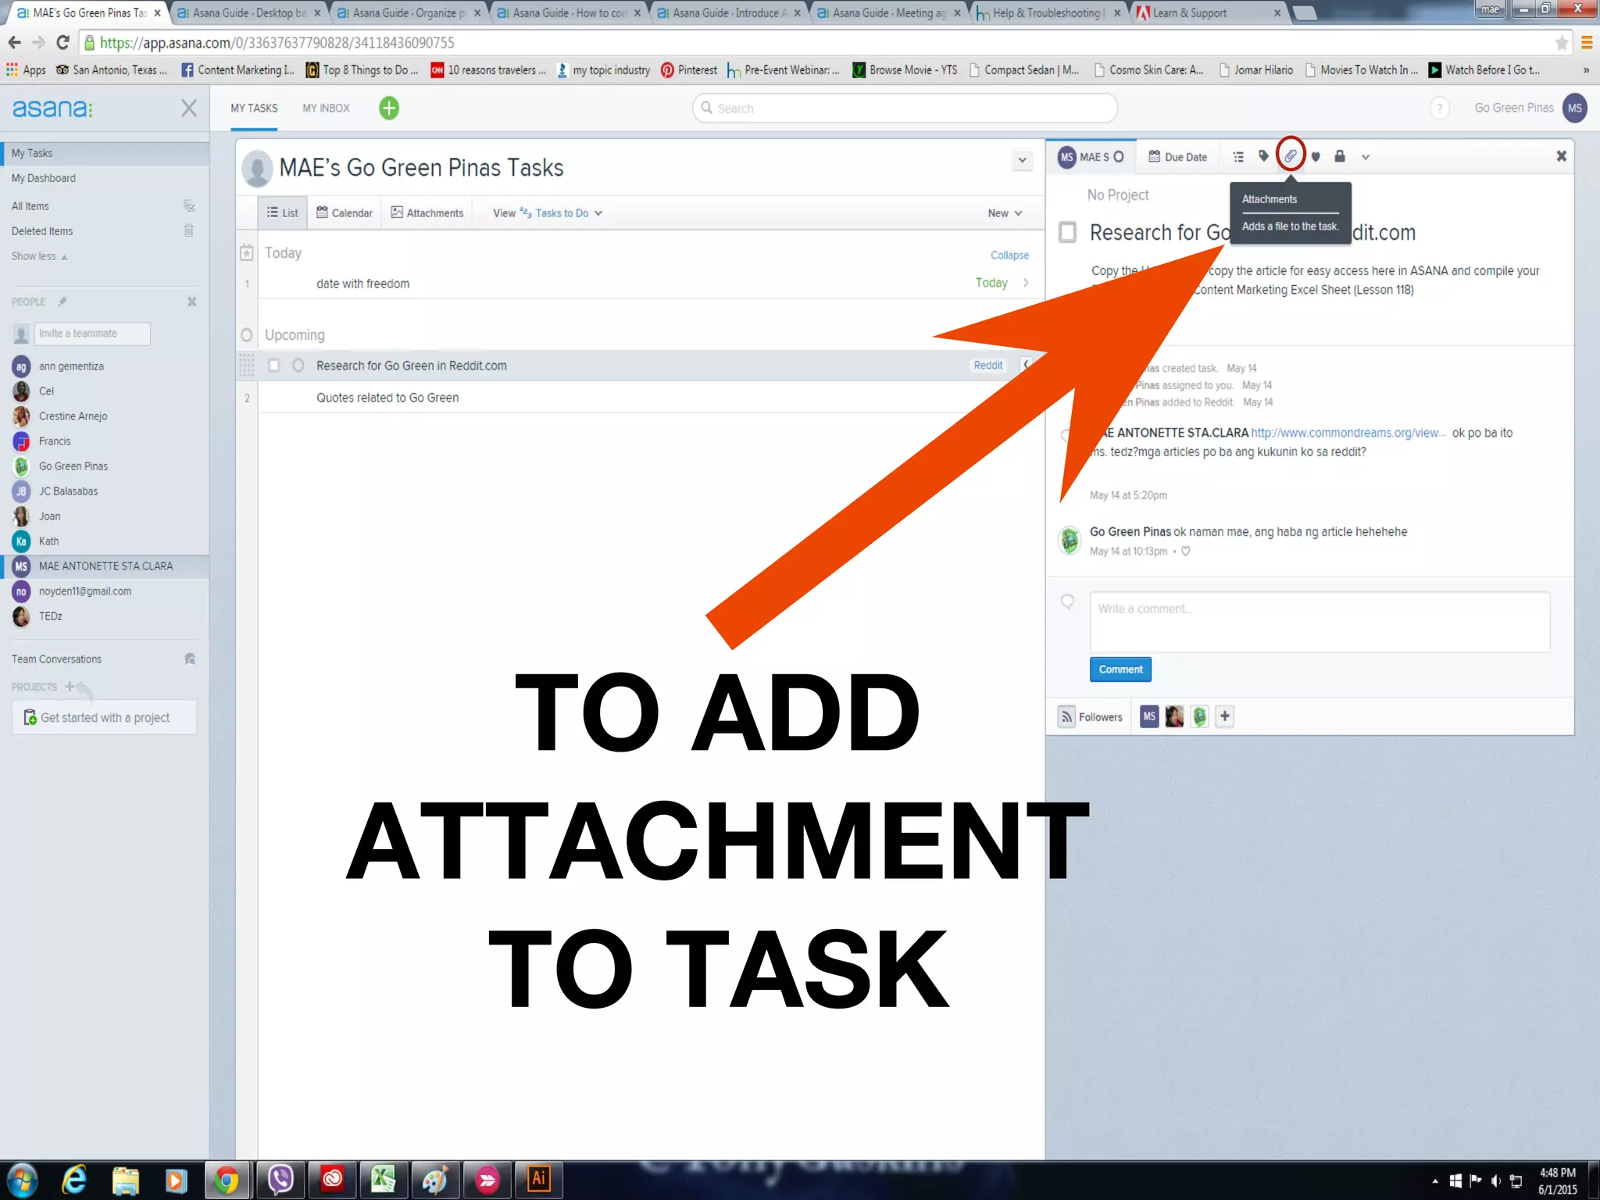Screen dimensions: 1600x1200
Task: Click the help question mark icon
Action: tap(1439, 108)
